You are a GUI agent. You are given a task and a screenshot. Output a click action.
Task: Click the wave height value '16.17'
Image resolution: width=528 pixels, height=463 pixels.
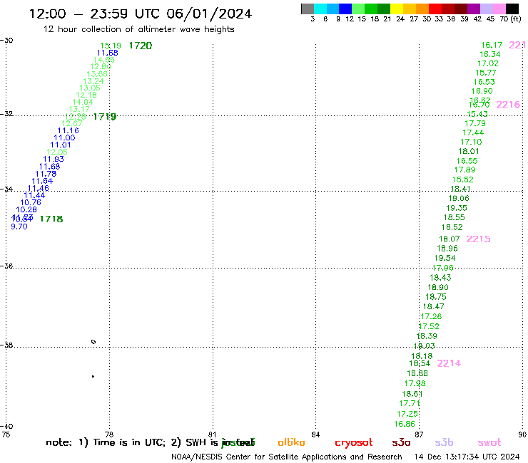[492, 45]
